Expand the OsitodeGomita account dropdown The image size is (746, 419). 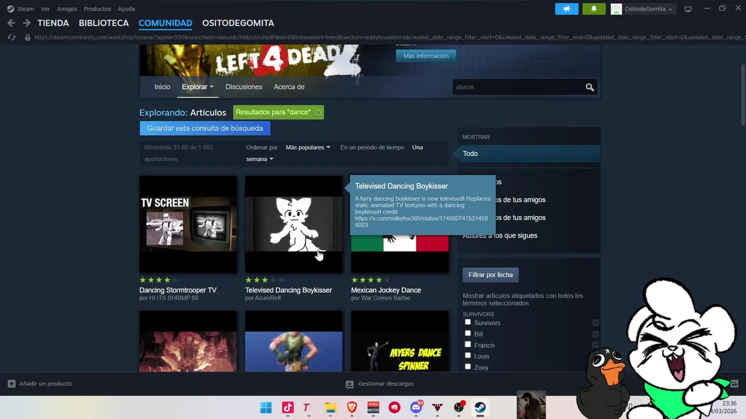[x=648, y=9]
